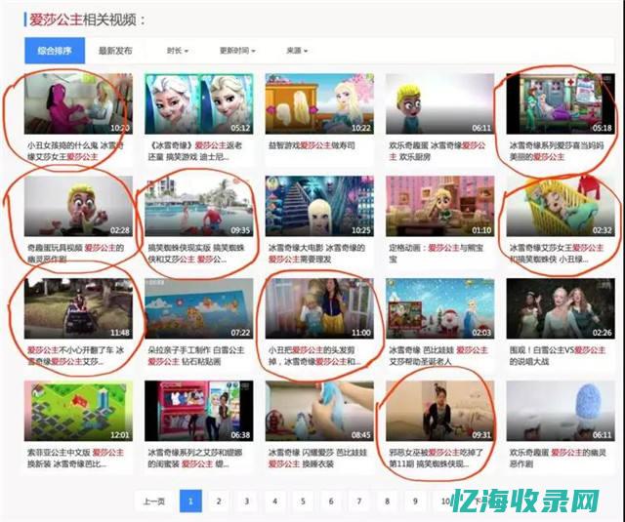Screen dimensions: 625x522
Task: Open thumbnail of 02:32 冰雪奇缘艾莎女王 video
Action: (561, 206)
